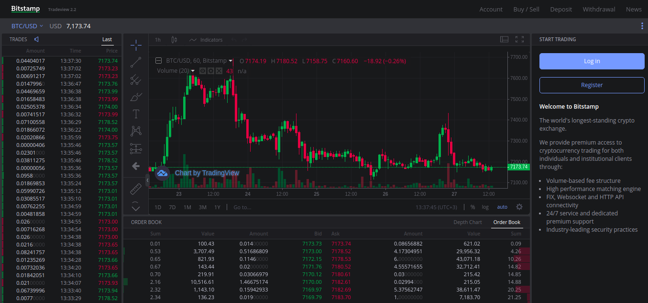Remove the Volume indicator with X
The width and height of the screenshot is (648, 303).
coord(219,71)
